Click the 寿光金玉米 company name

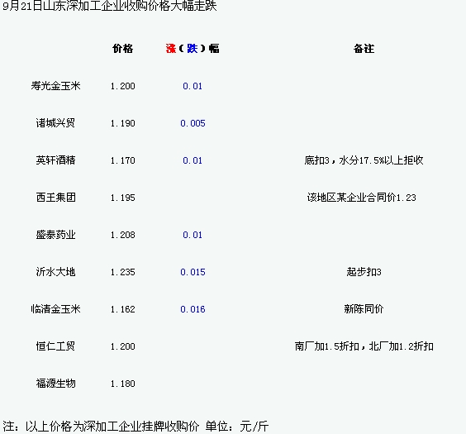coord(55,86)
